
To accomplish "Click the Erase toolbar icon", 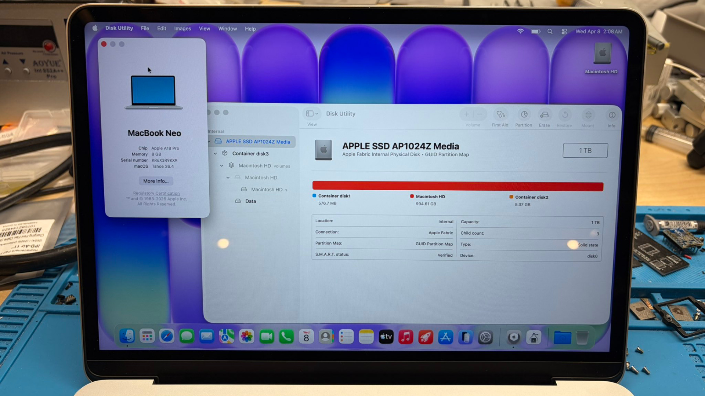I will [x=544, y=115].
